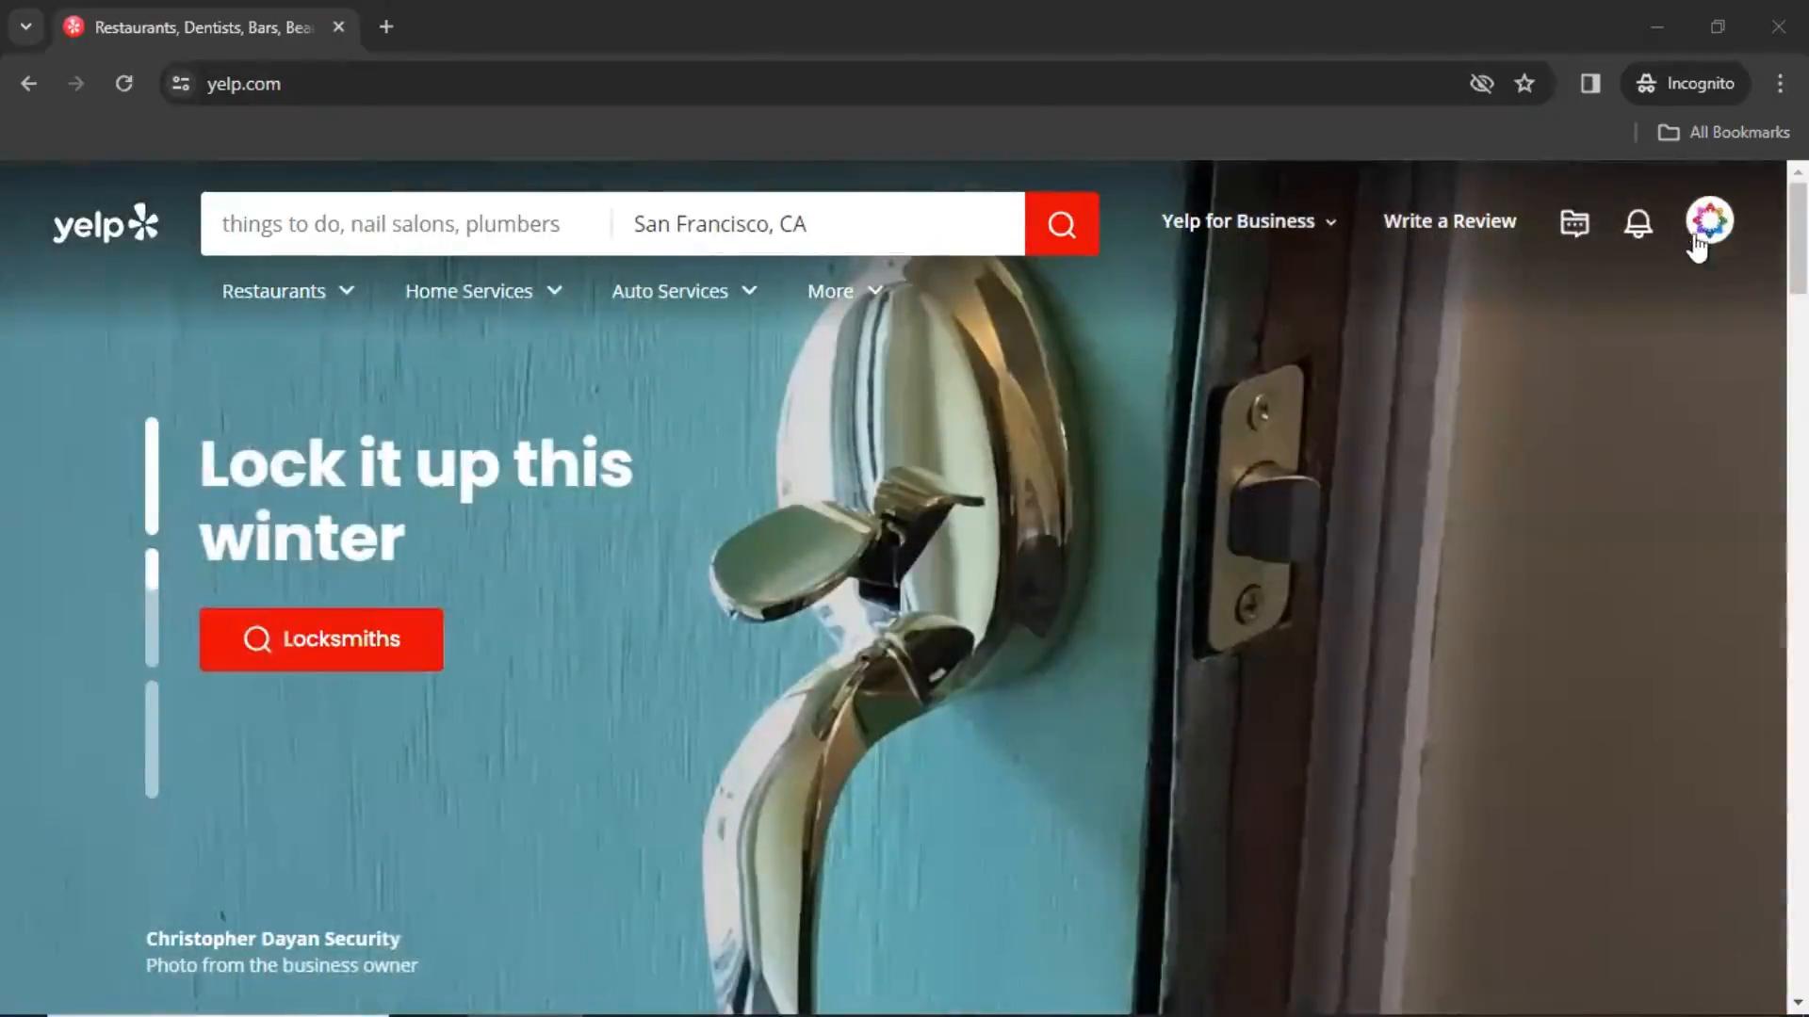Viewport: 1809px width, 1017px height.
Task: Click the red search magnifying glass icon
Action: (1064, 223)
